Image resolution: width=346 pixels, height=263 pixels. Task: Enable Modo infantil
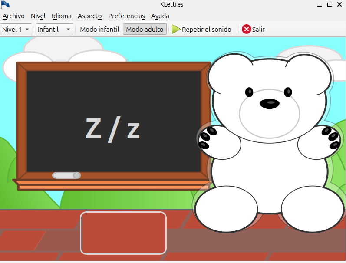99,30
